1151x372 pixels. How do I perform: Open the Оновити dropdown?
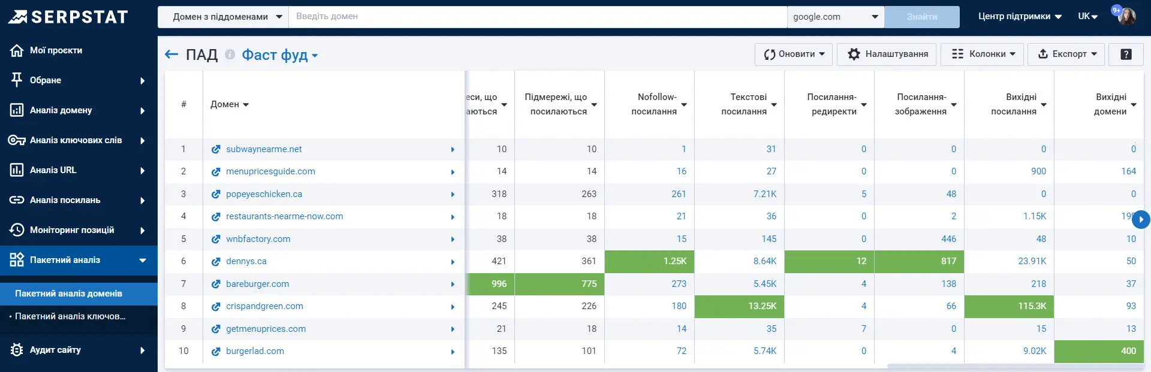[x=794, y=54]
